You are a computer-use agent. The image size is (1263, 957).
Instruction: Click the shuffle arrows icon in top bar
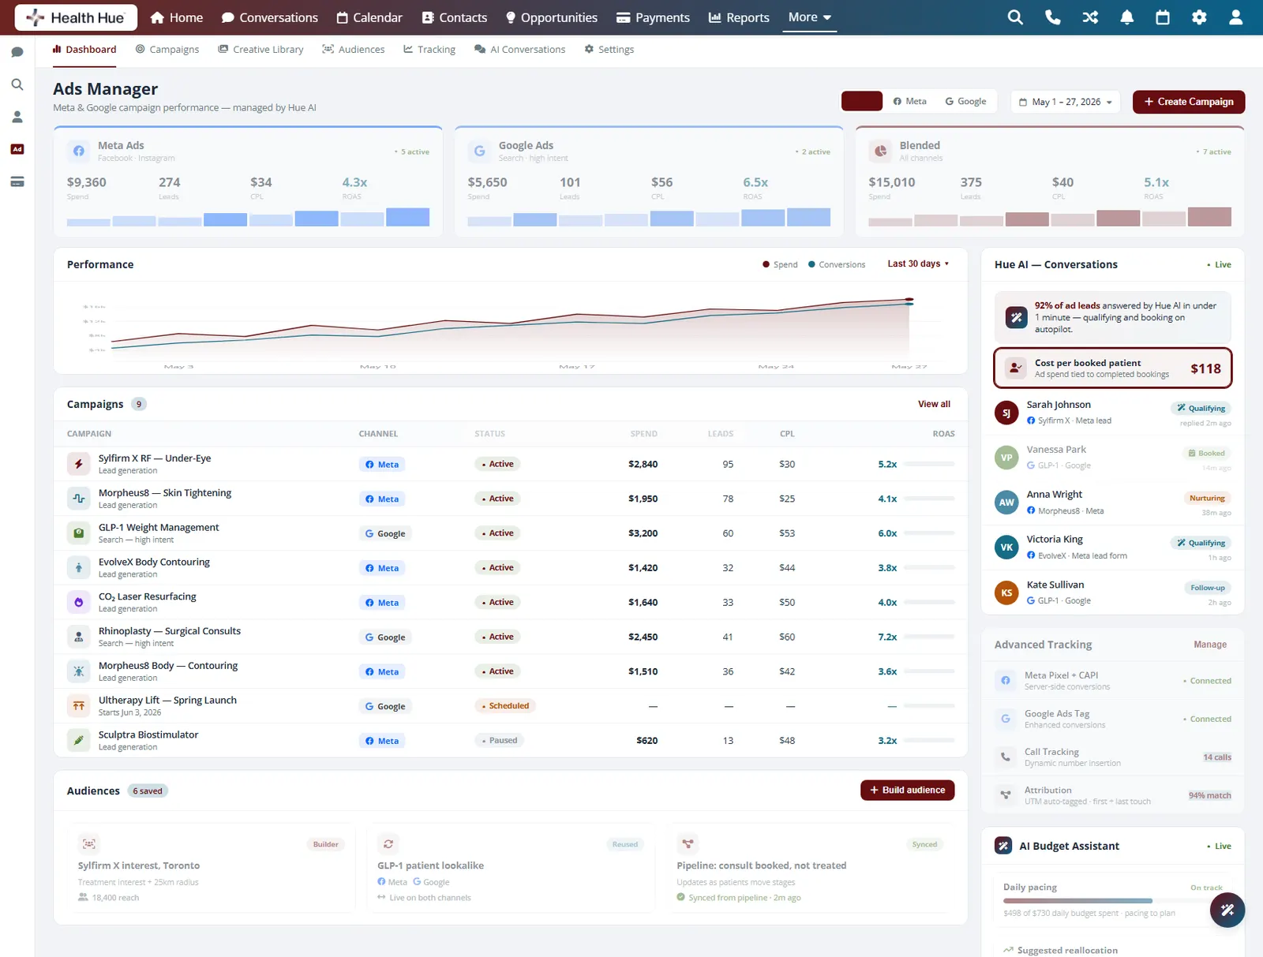1090,17
